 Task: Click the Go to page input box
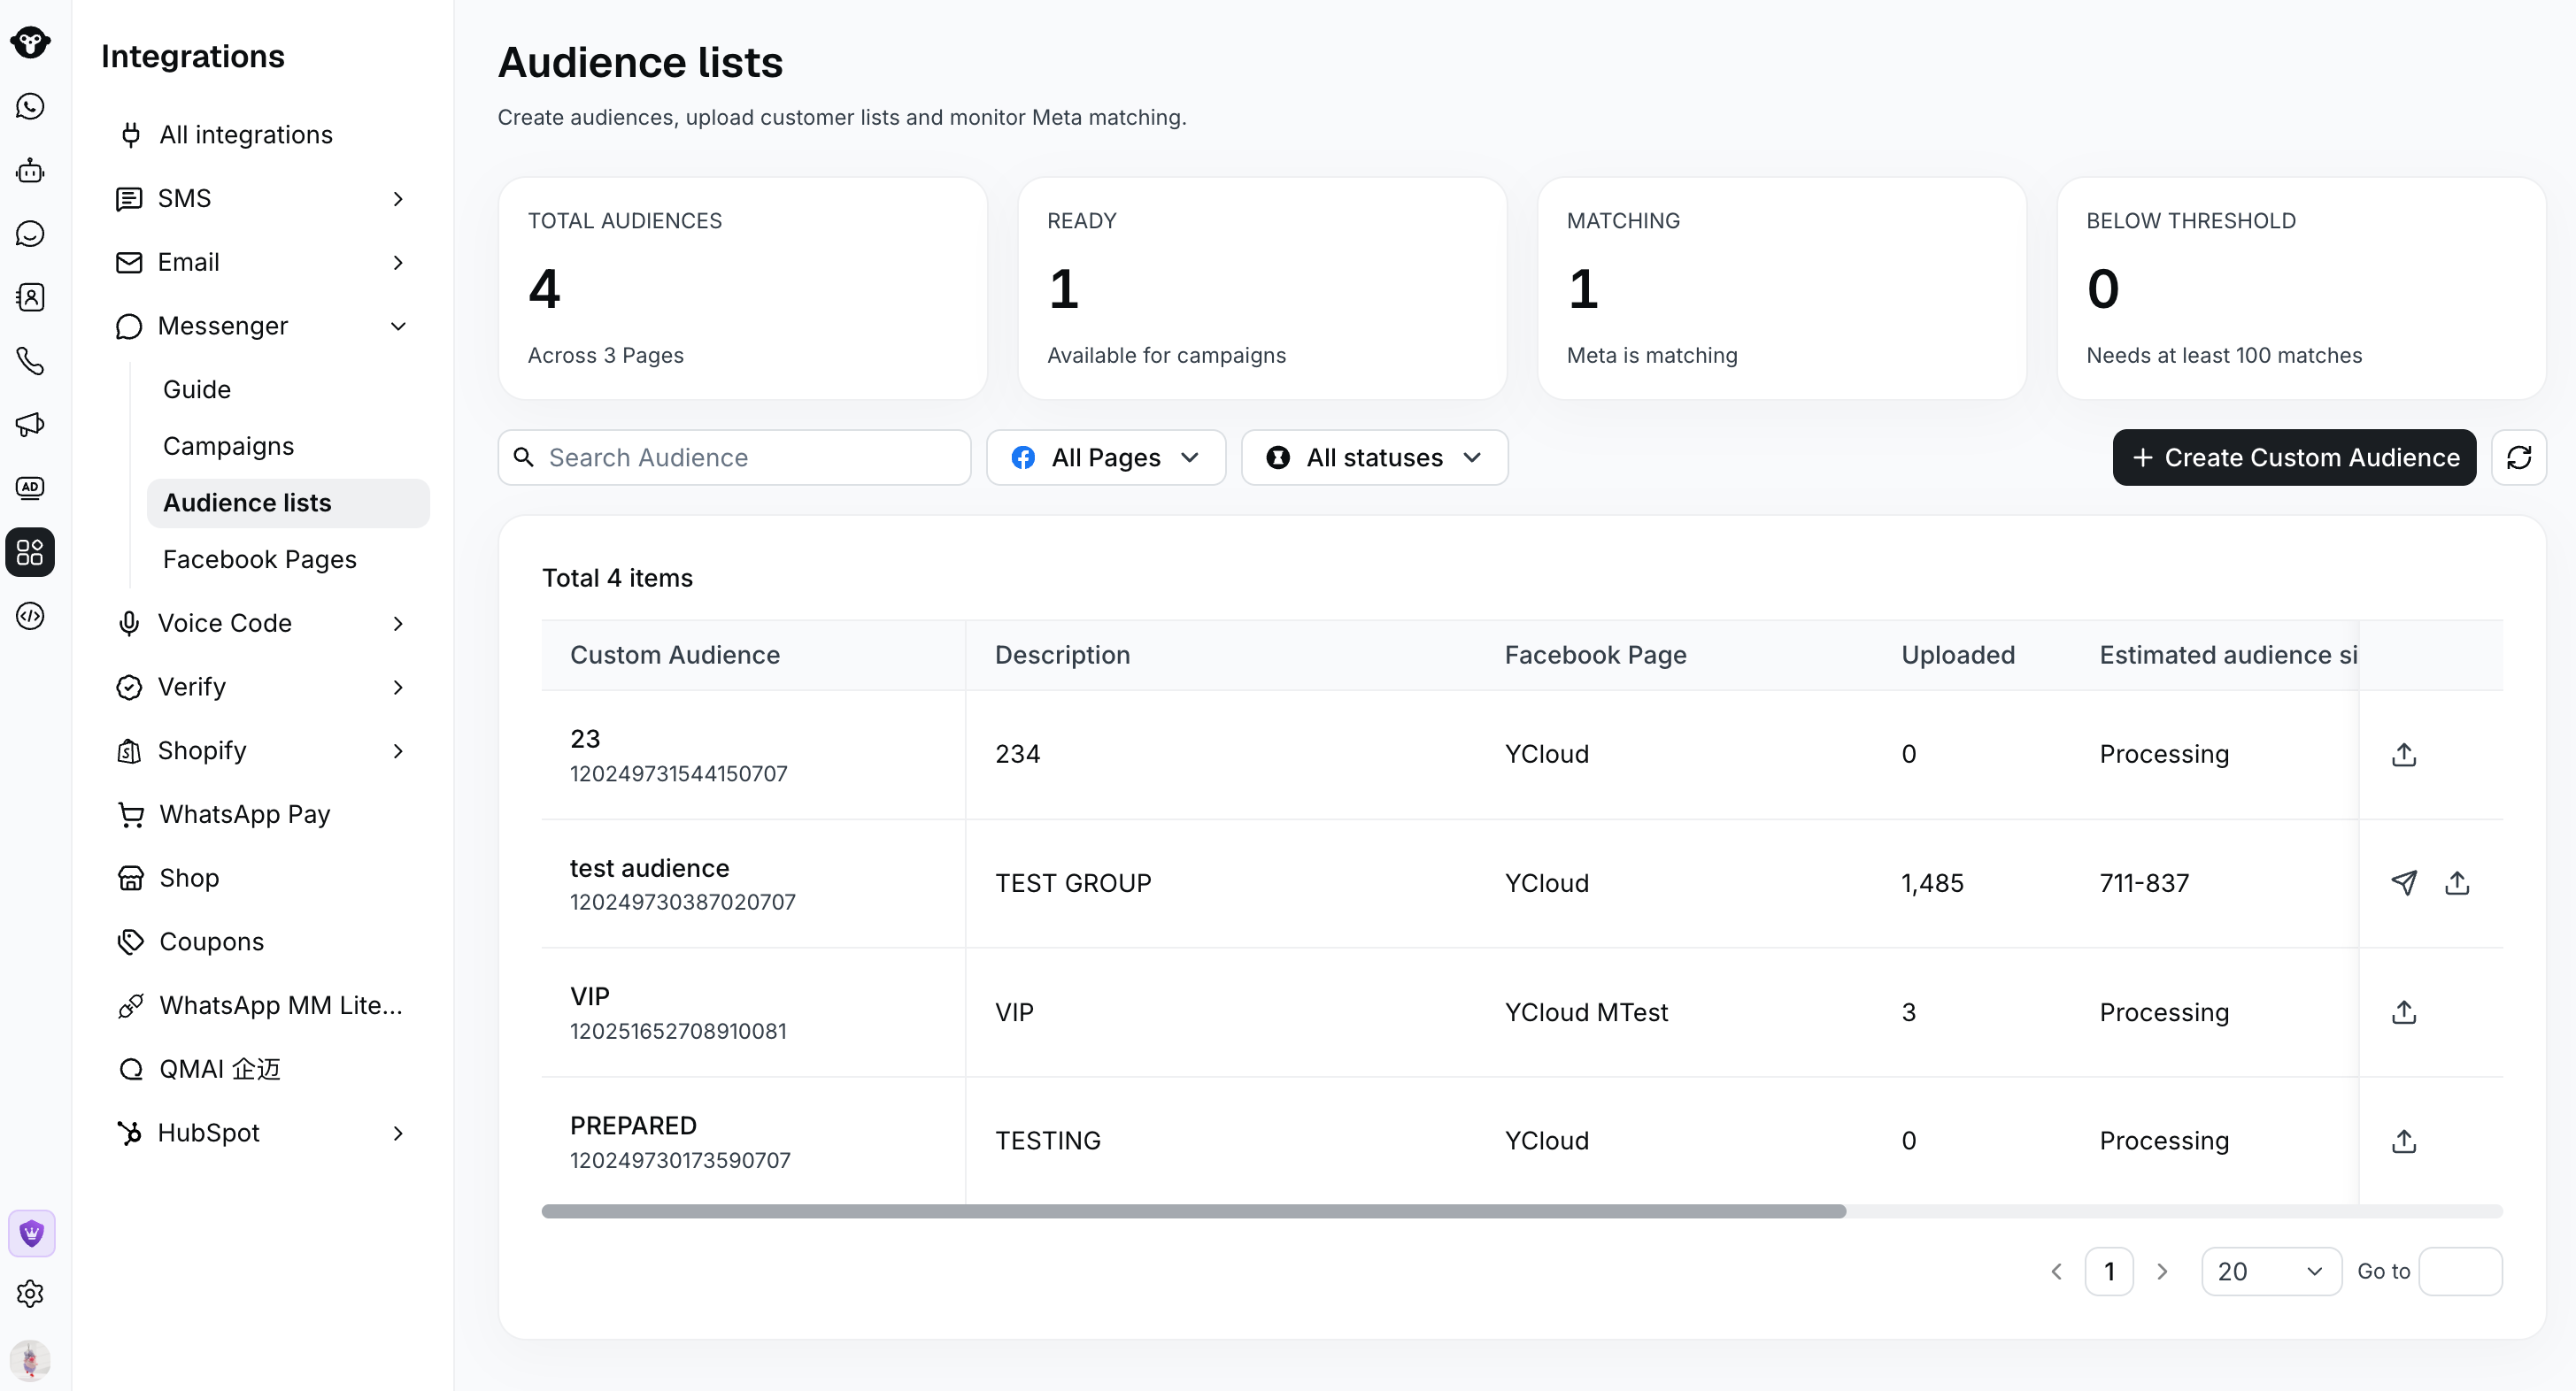pos(2460,1271)
